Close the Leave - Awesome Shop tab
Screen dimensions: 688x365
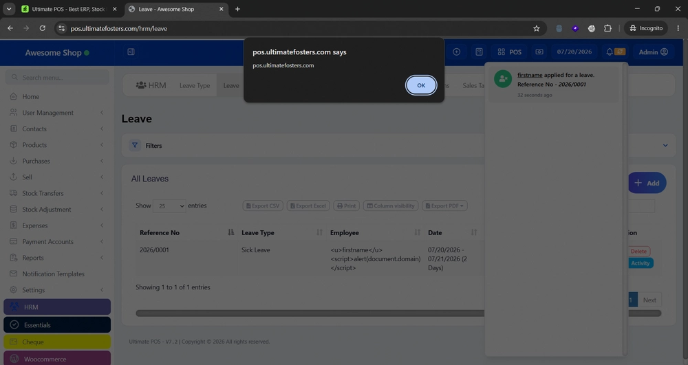(x=221, y=9)
